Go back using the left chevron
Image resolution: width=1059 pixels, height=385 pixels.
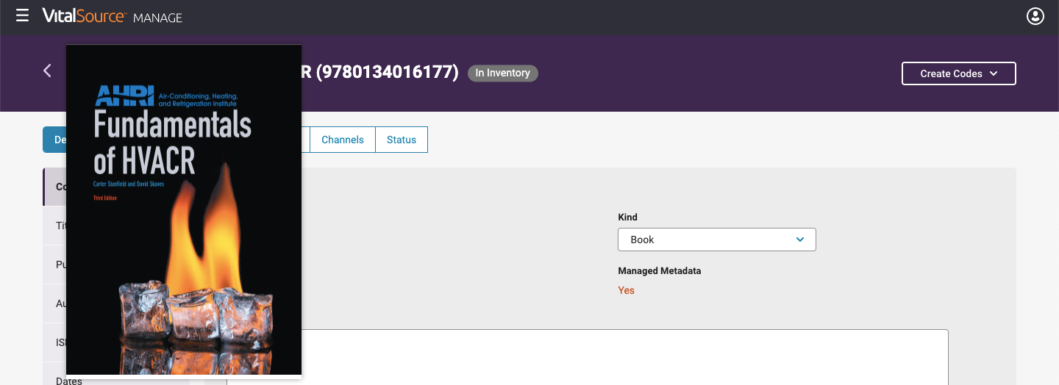(48, 71)
